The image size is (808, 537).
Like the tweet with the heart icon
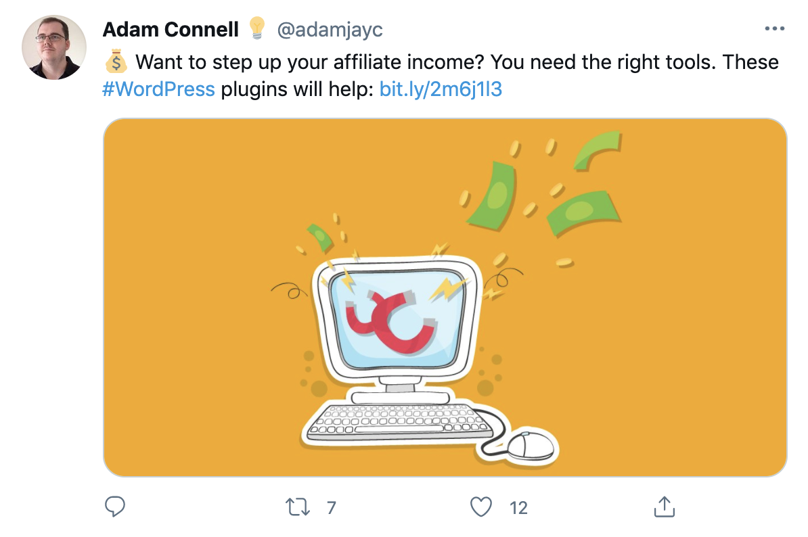pyautogui.click(x=480, y=507)
